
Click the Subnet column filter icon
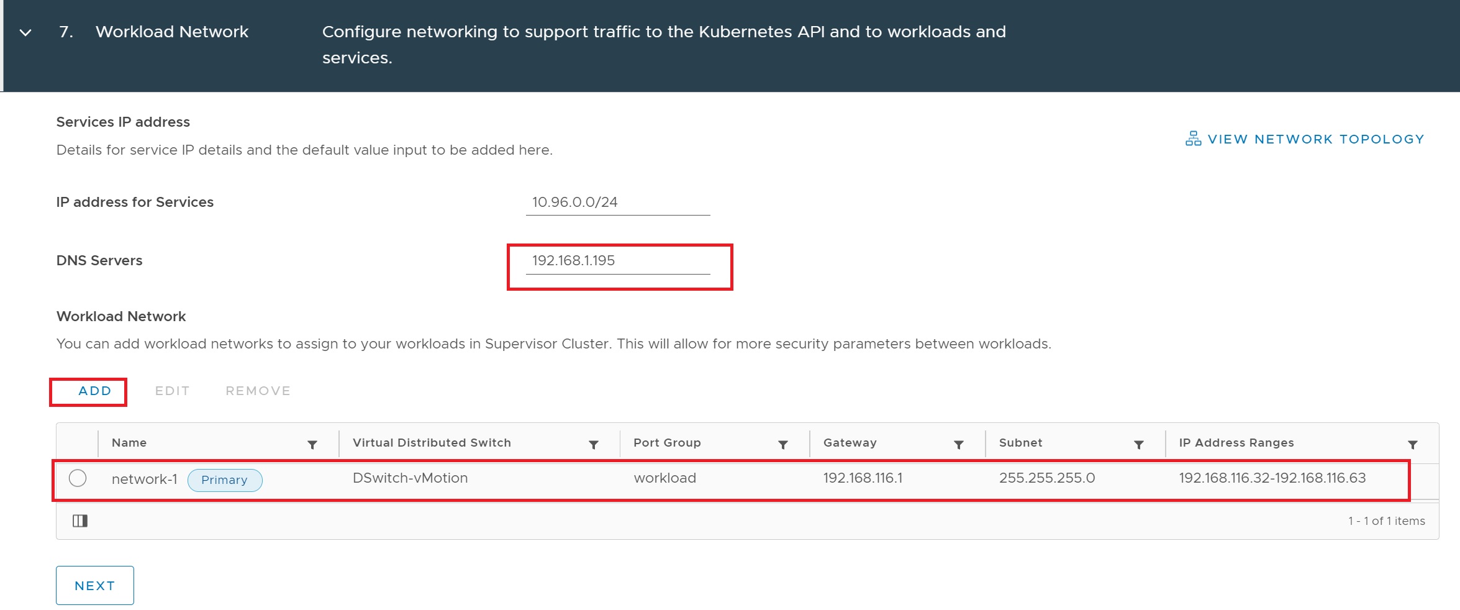(x=1138, y=444)
